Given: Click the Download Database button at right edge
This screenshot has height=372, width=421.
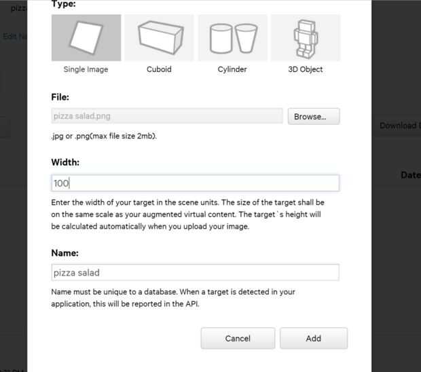Looking at the screenshot, I should click(x=399, y=126).
